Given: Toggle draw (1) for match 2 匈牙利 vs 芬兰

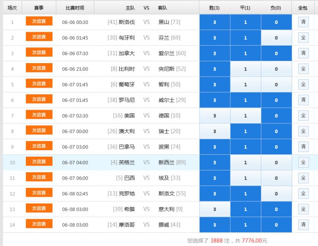Looking at the screenshot, I should [x=245, y=38].
